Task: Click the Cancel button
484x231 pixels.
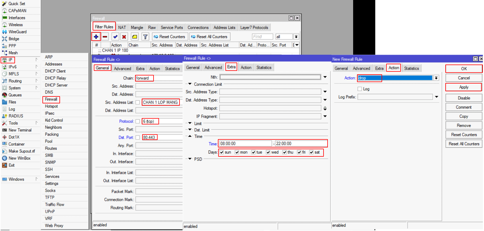Action: tap(464, 78)
